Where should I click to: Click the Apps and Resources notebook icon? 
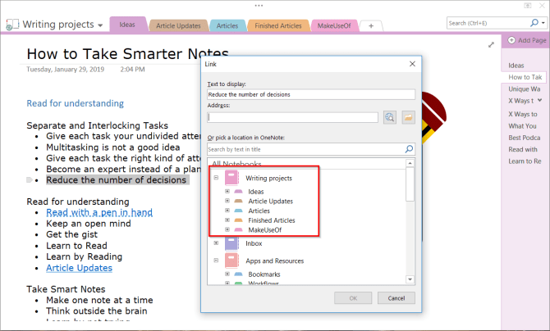point(231,261)
